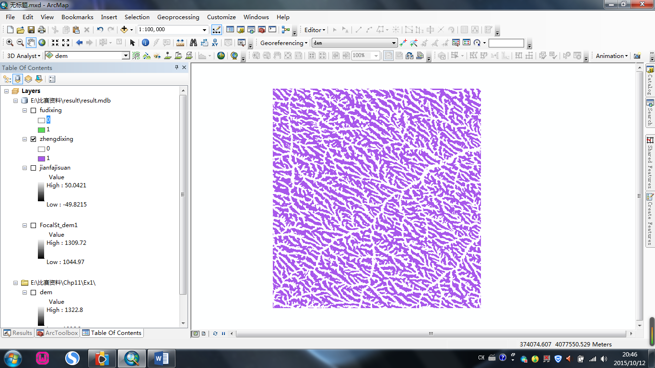Open the 3D Analyst dropdown menu

pos(24,56)
